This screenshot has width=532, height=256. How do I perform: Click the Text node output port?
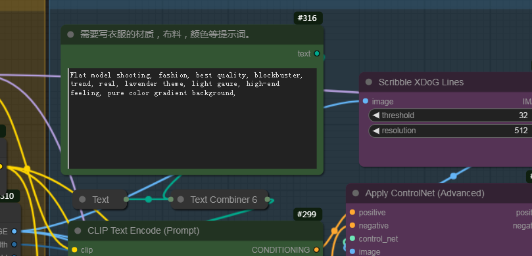pos(126,200)
